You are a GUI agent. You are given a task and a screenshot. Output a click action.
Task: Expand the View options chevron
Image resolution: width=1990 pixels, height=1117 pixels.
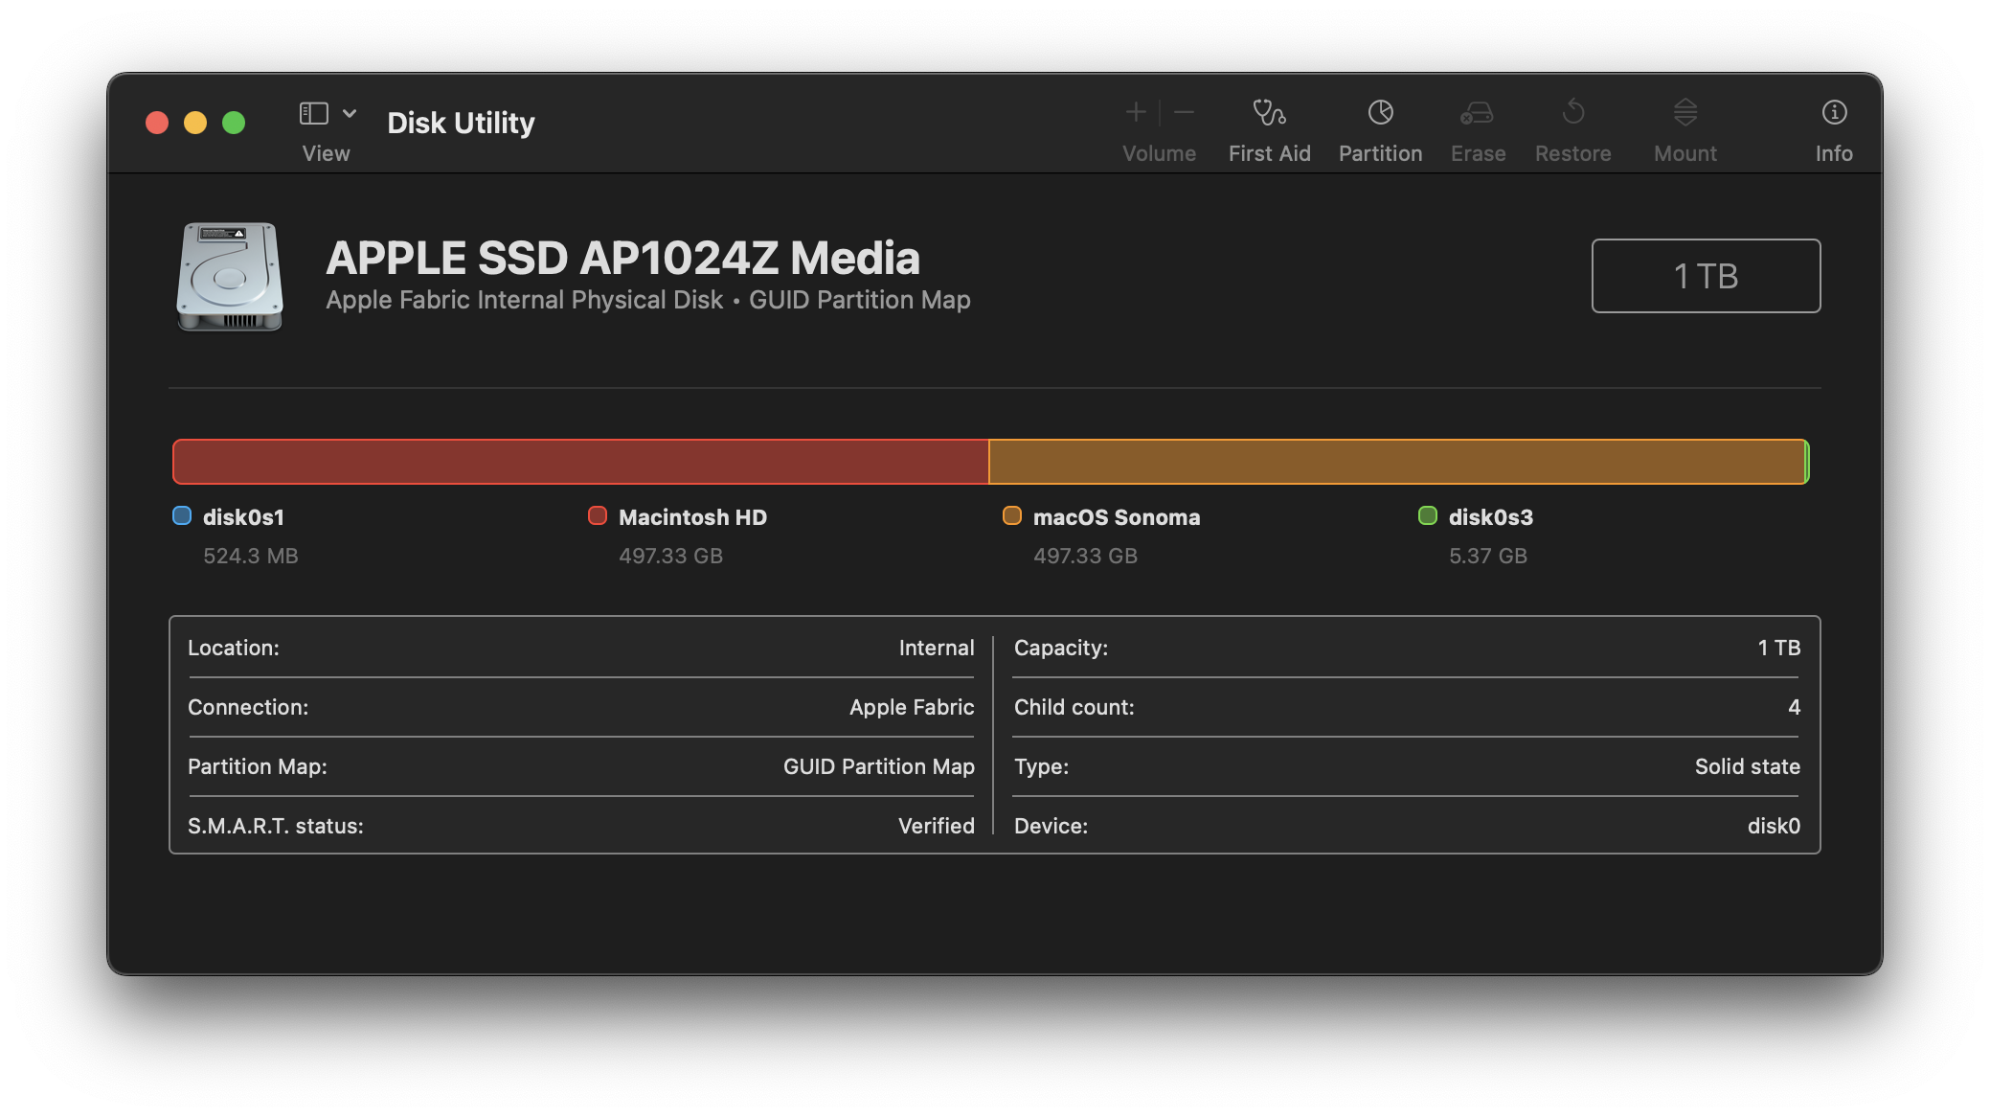click(350, 113)
